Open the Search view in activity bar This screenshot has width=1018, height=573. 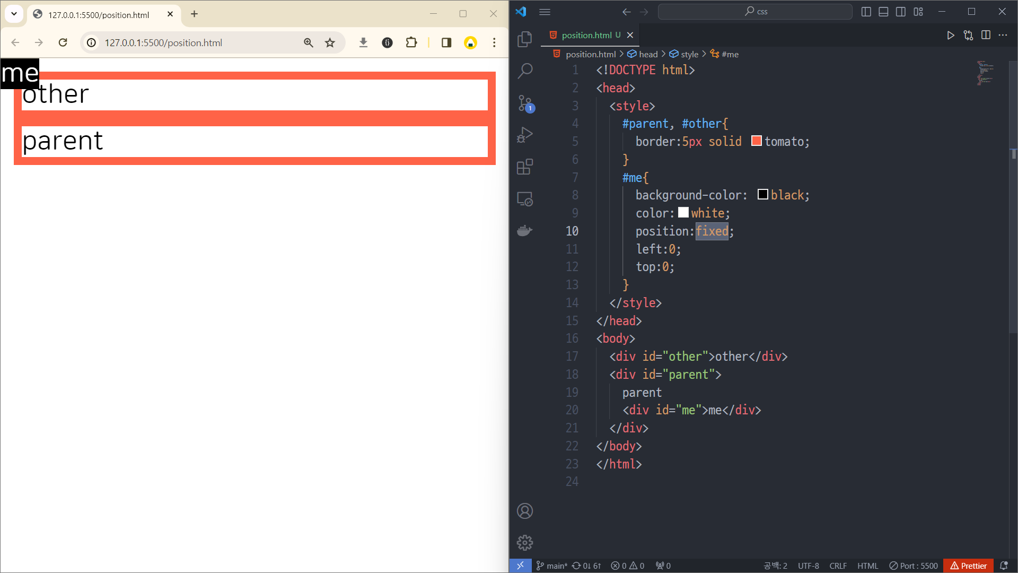(x=524, y=71)
